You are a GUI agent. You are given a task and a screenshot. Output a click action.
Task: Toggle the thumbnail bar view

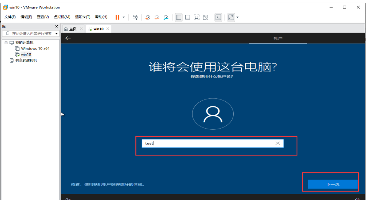[x=188, y=17]
